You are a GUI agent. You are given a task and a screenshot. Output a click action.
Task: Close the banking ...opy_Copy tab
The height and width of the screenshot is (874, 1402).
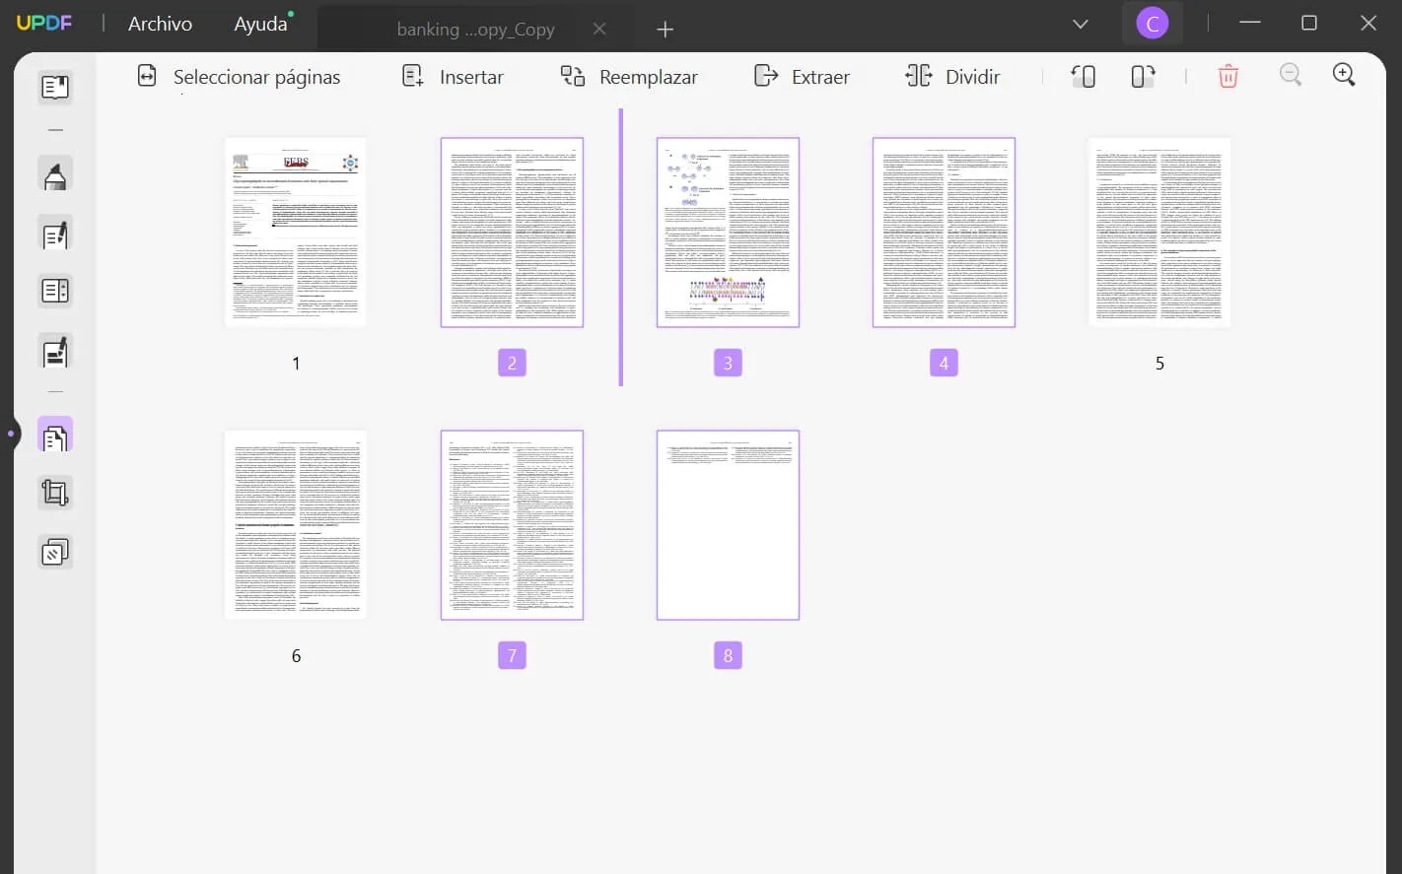coord(599,29)
